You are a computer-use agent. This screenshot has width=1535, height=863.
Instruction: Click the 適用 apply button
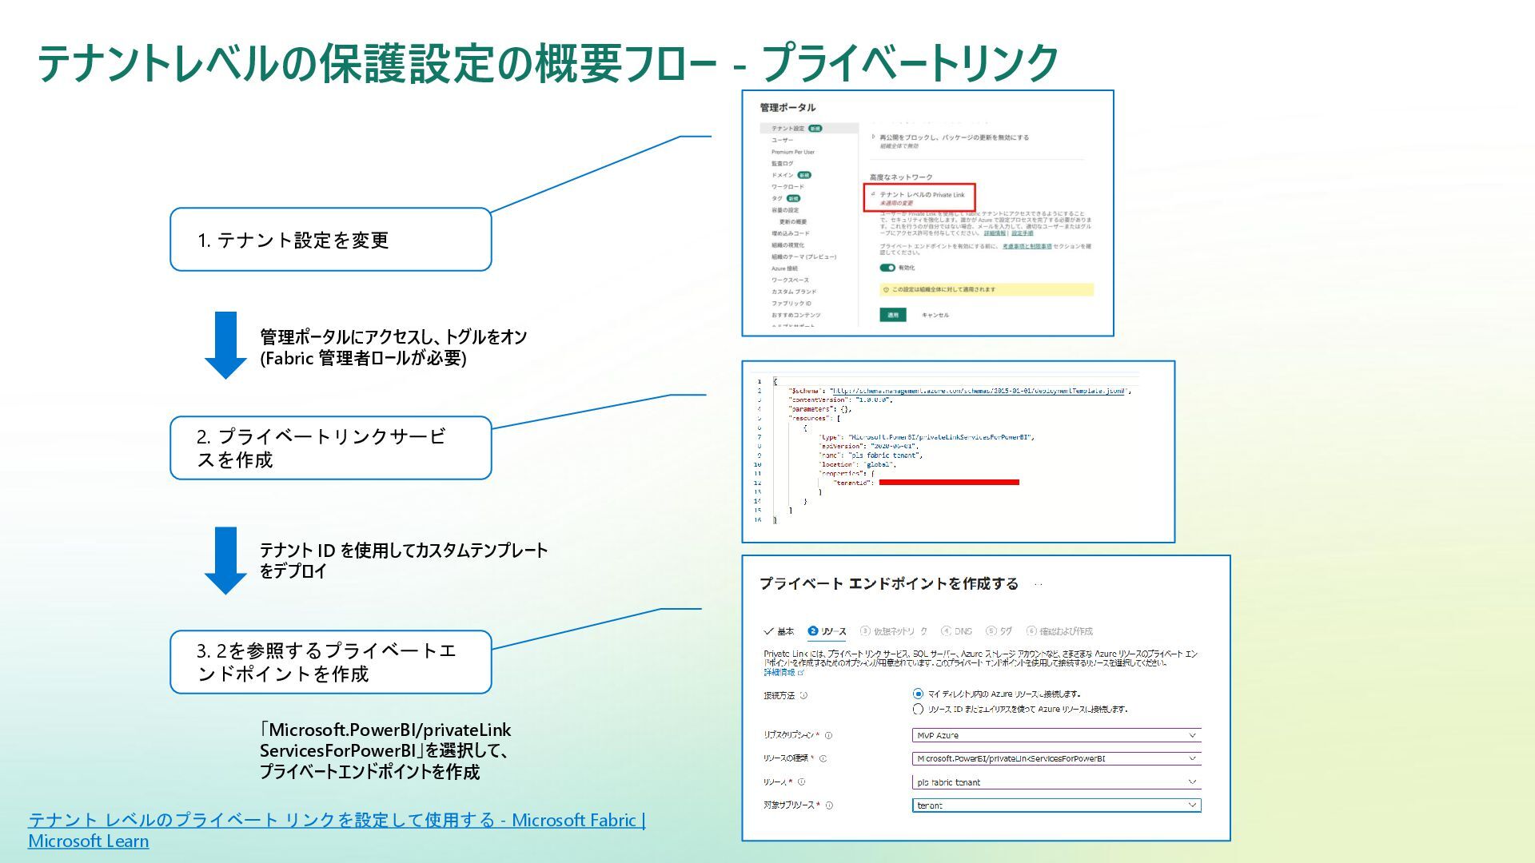893,315
